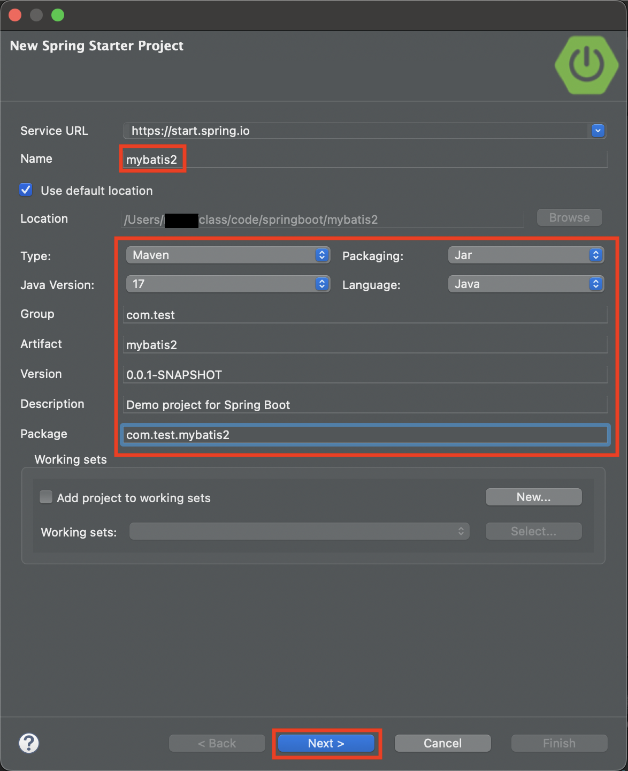Enable Add project to working sets
The width and height of the screenshot is (628, 771).
(x=47, y=497)
